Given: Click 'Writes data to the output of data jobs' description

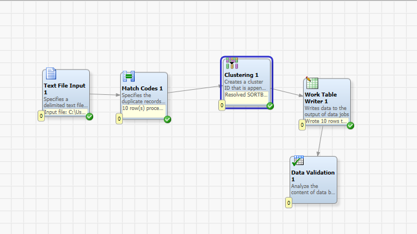Looking at the screenshot, I should pyautogui.click(x=327, y=112).
